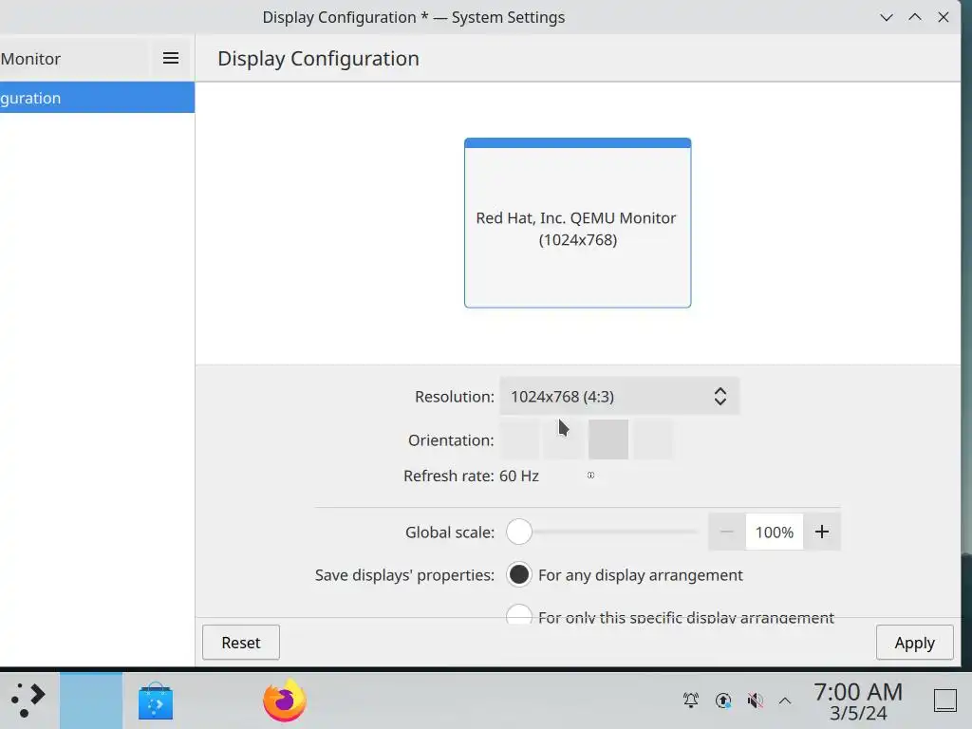Expand hidden system tray icons
The image size is (972, 729).
785,701
